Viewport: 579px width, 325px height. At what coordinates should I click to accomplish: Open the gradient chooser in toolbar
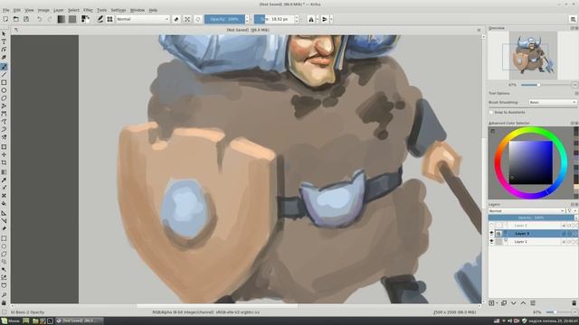[62, 19]
